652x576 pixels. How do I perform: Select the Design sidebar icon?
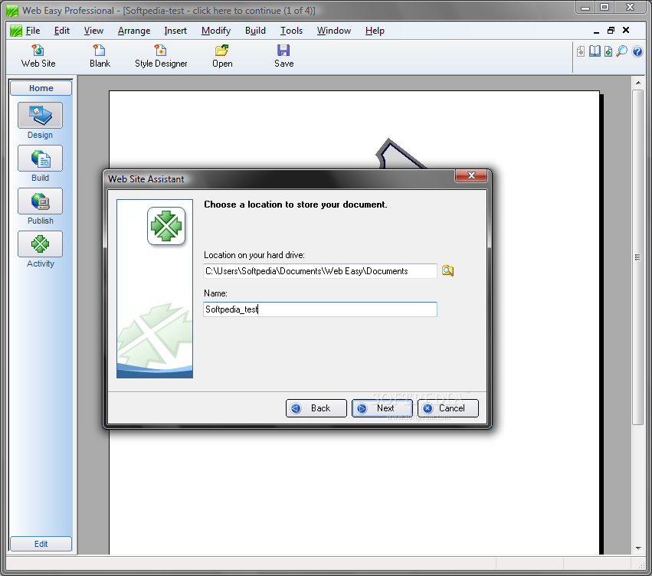40,115
